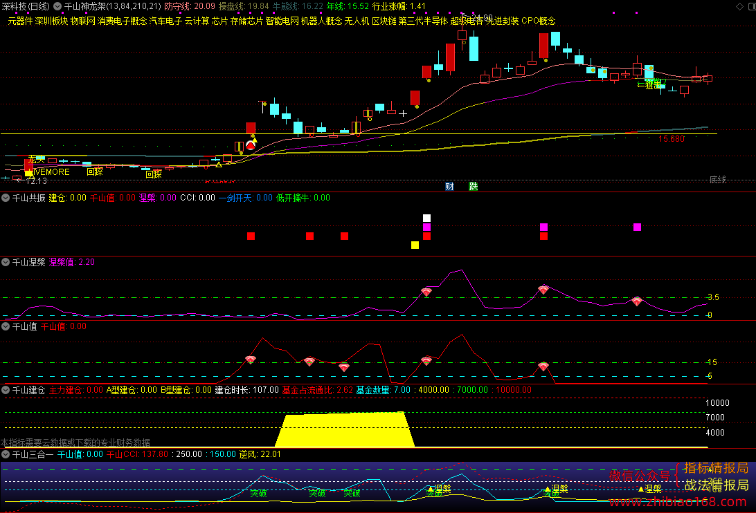Click the 基金占流通比 2.62 readout

pos(317,390)
